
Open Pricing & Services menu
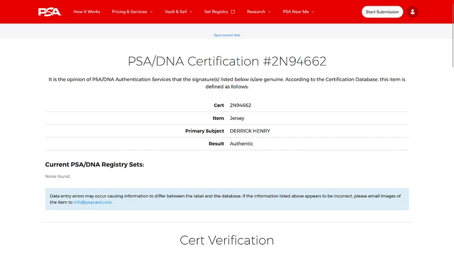click(x=132, y=12)
